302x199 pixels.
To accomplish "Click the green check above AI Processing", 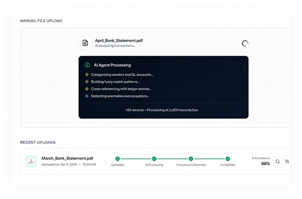I will [154, 159].
